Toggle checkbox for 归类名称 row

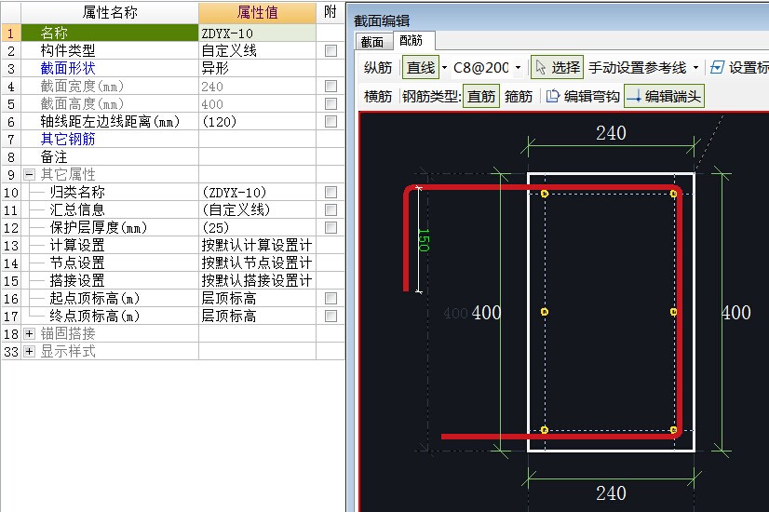click(331, 193)
